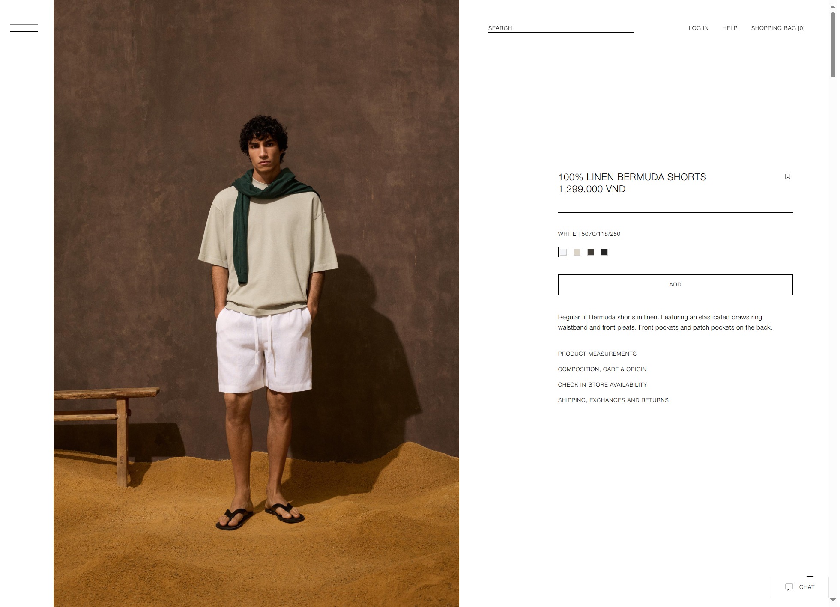Expand Composition, Care & Origin details

602,369
